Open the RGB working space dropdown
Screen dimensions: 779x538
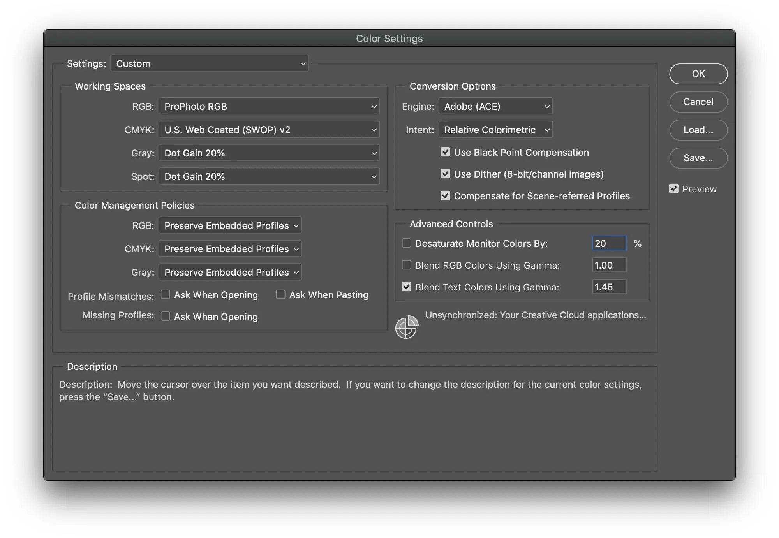[x=269, y=106]
